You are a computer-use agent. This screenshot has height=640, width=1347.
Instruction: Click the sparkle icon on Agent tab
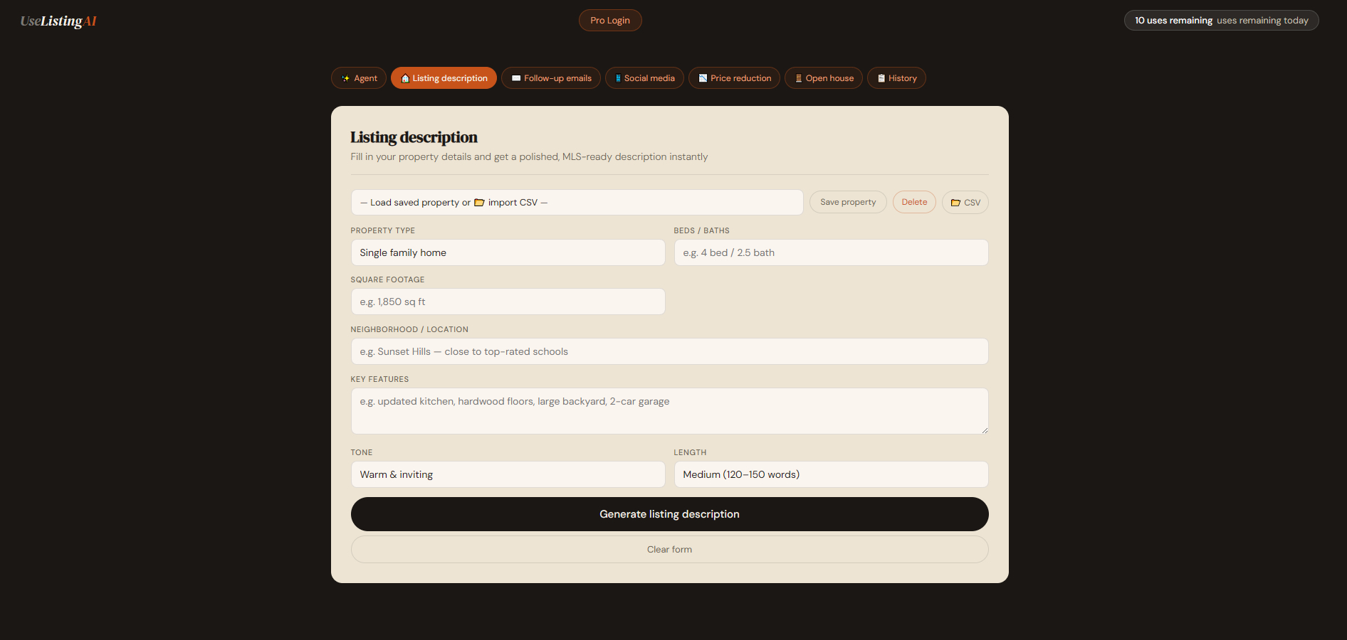pyautogui.click(x=345, y=78)
